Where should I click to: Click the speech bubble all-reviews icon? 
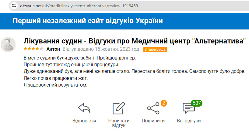[x=188, y=108]
